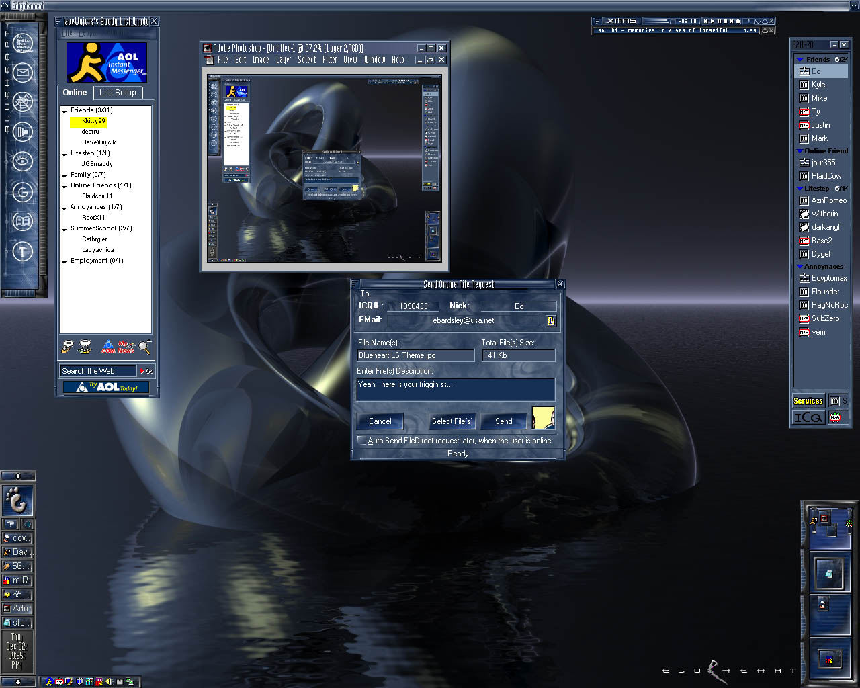This screenshot has height=688, width=860.
Task: Click the AIM running man tray icon
Action: point(50,681)
